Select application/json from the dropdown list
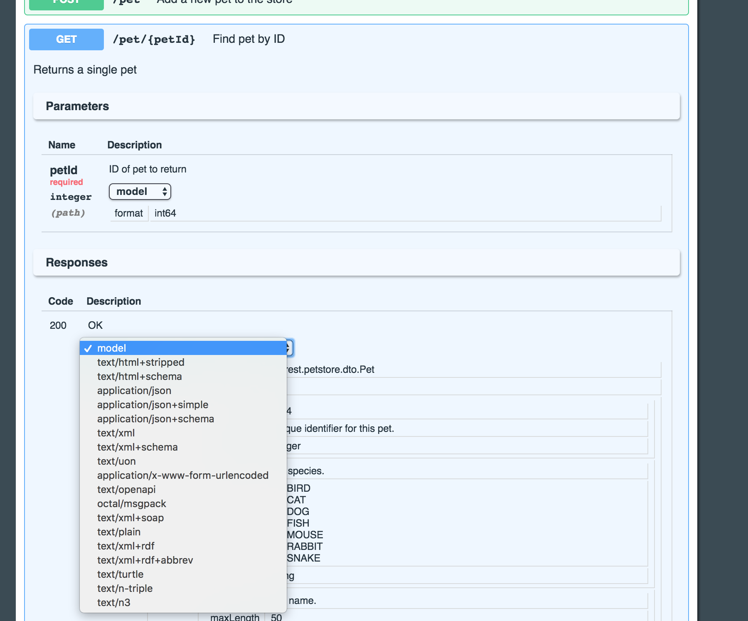This screenshot has width=748, height=621. tap(134, 391)
